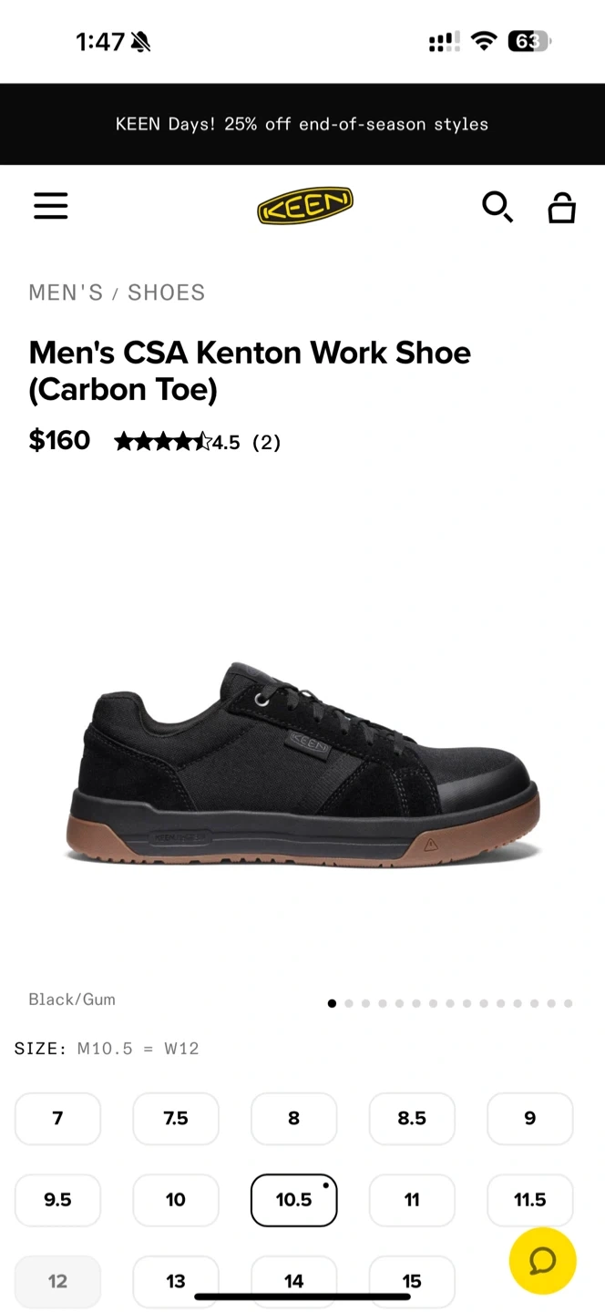Tap the battery indicator icon

(x=529, y=41)
